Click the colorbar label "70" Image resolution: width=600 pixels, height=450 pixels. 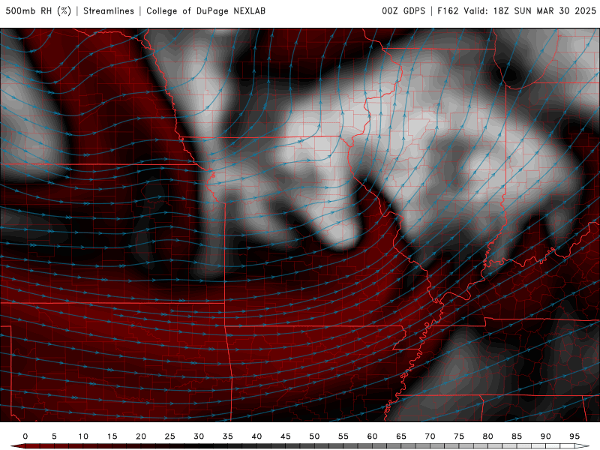pyautogui.click(x=430, y=436)
